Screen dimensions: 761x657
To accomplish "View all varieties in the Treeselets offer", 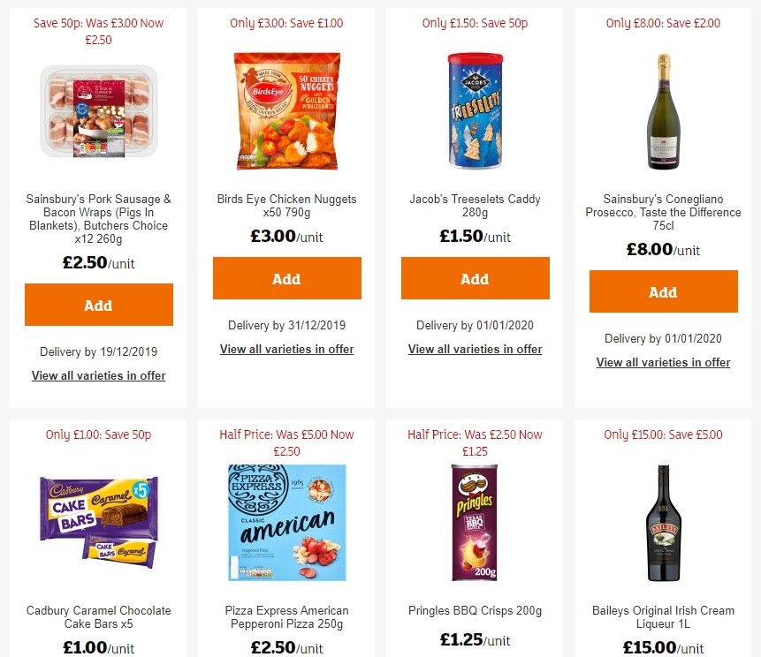I will click(x=475, y=349).
